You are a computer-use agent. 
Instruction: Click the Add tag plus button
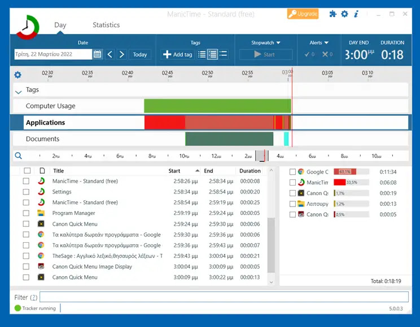[177, 54]
